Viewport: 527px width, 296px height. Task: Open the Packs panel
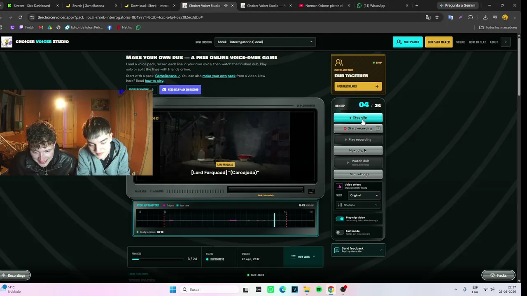(x=498, y=275)
